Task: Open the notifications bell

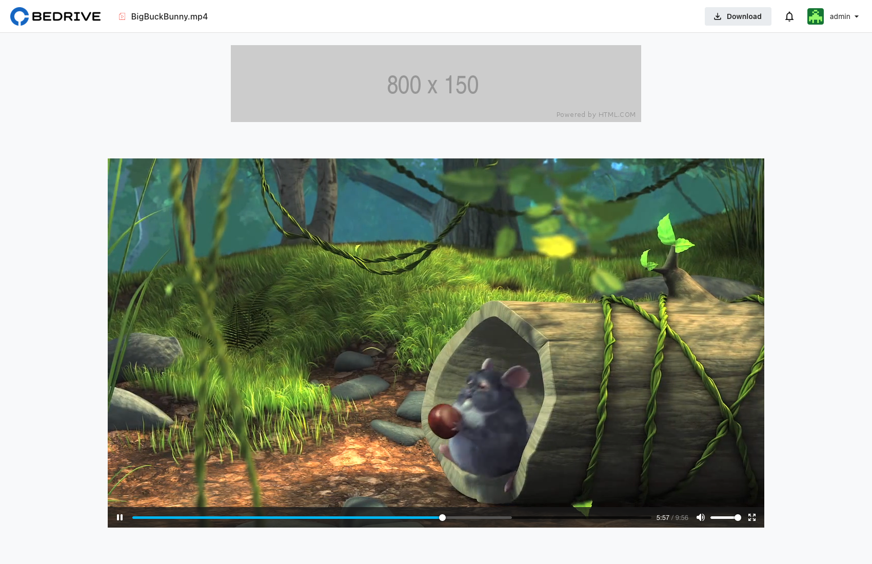Action: 789,16
